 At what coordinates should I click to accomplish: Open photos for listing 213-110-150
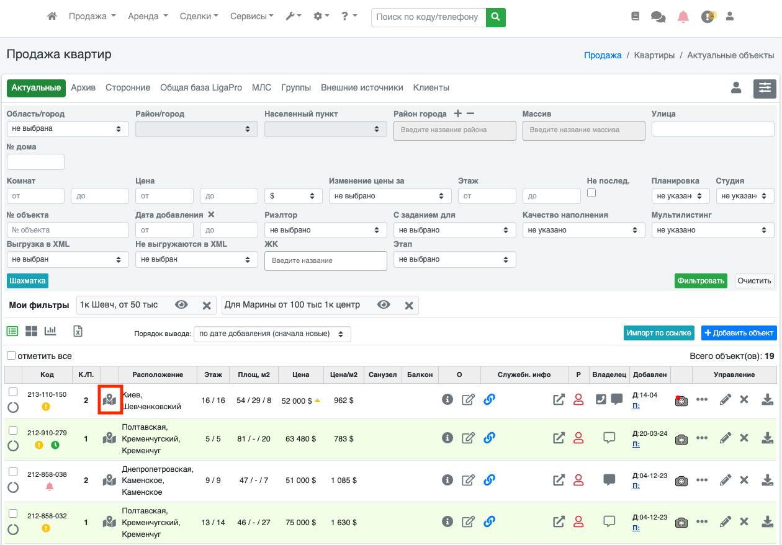681,400
